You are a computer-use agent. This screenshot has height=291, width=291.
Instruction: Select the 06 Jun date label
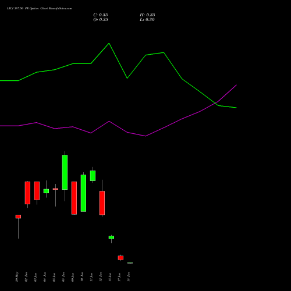(63, 277)
